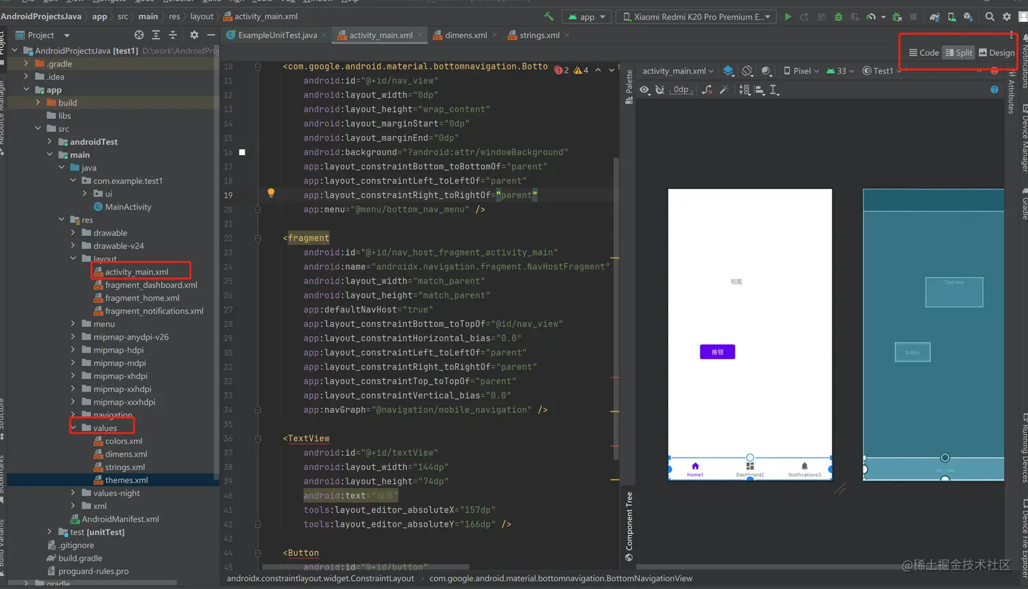The height and width of the screenshot is (589, 1028).
Task: Toggle design view options eye icon
Action: (x=644, y=90)
